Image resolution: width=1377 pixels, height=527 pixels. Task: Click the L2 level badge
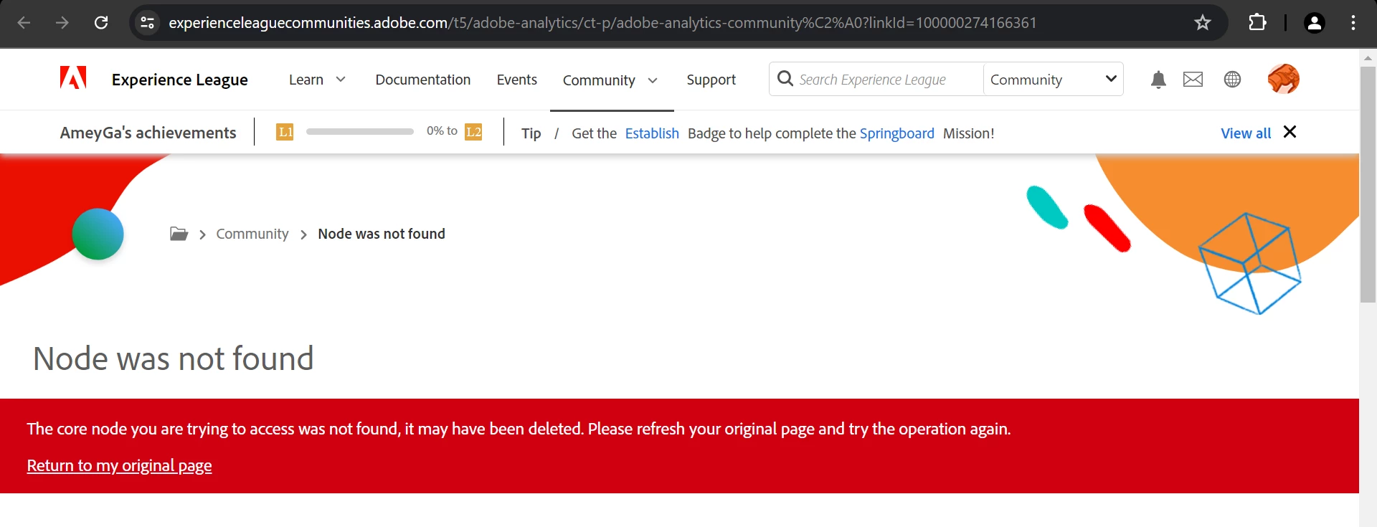[473, 132]
